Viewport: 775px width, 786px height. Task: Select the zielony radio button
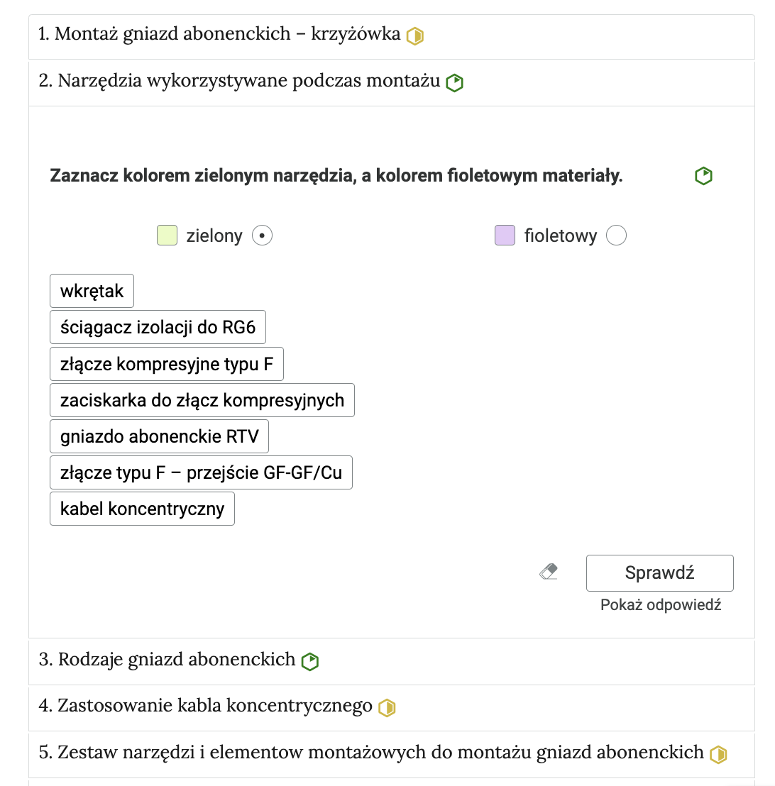click(x=262, y=235)
